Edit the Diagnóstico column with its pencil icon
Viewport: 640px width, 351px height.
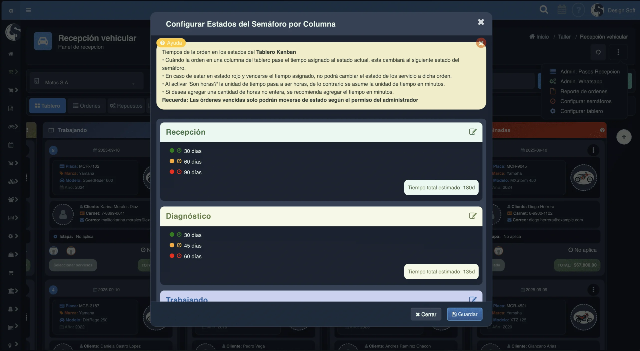click(x=472, y=216)
